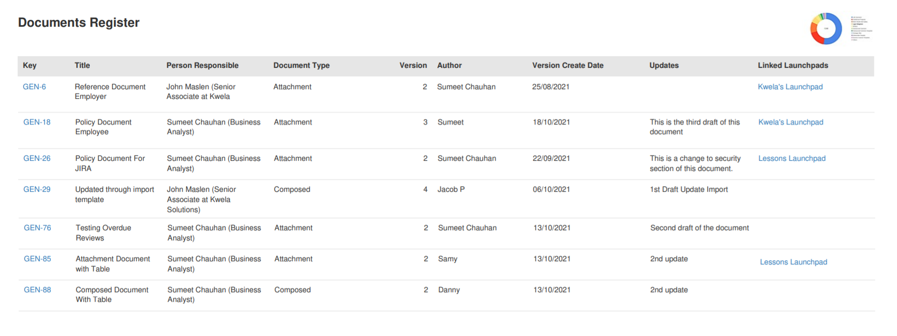The height and width of the screenshot is (336, 897).
Task: Open document GEN-6
Action: 34,87
